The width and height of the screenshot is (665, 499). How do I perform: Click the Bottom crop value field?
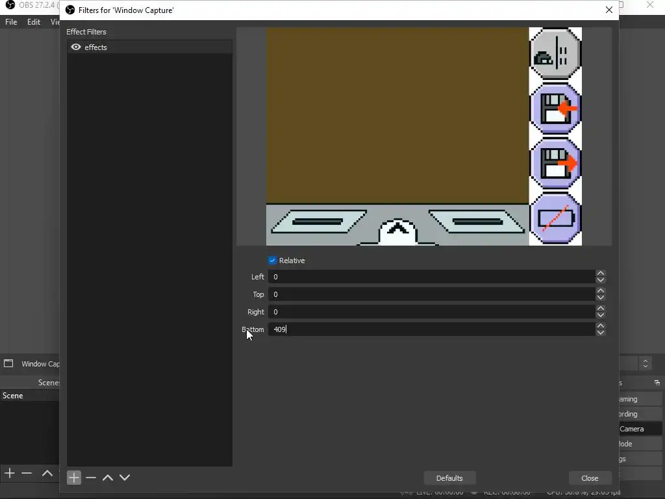pyautogui.click(x=431, y=329)
